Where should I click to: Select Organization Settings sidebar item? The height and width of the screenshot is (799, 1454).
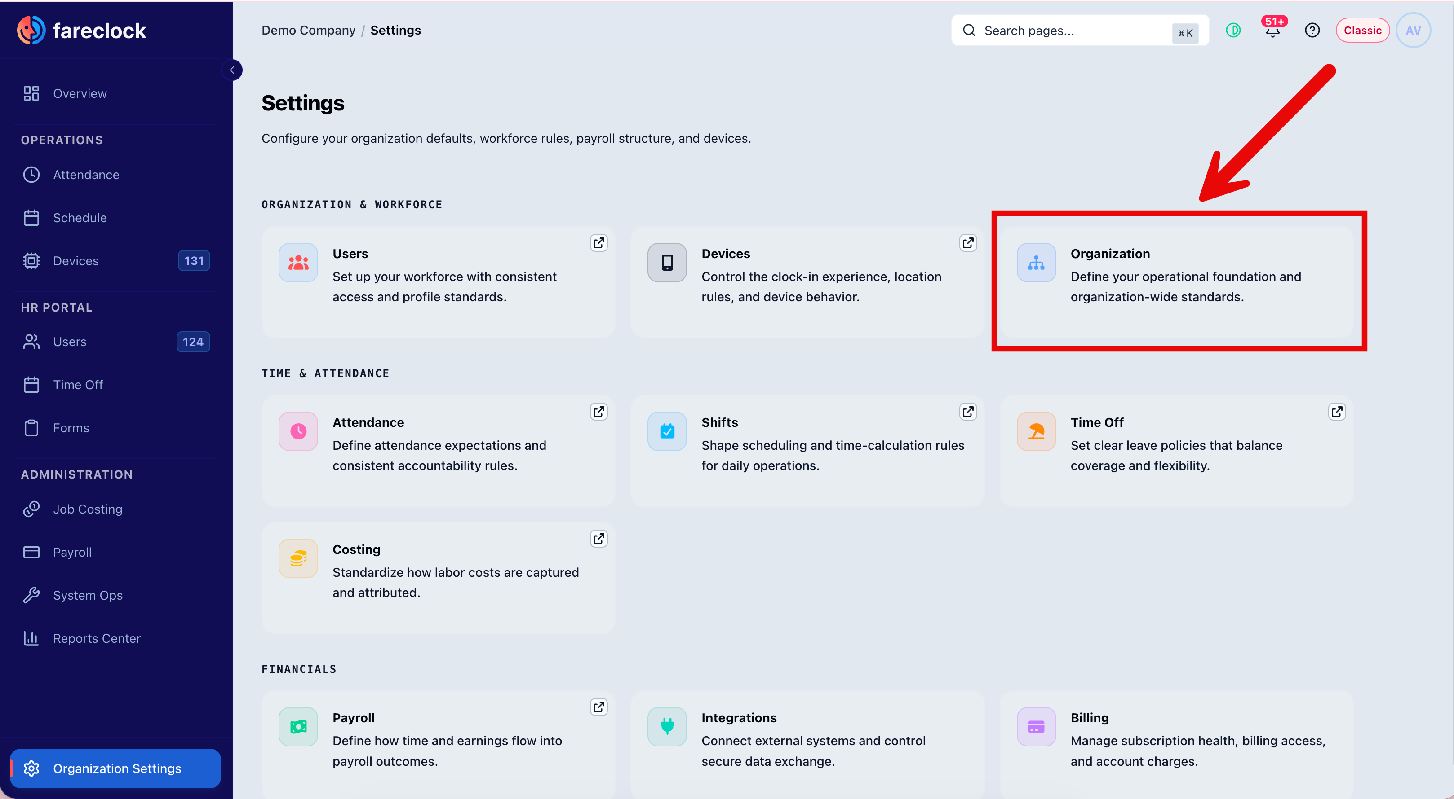[116, 768]
